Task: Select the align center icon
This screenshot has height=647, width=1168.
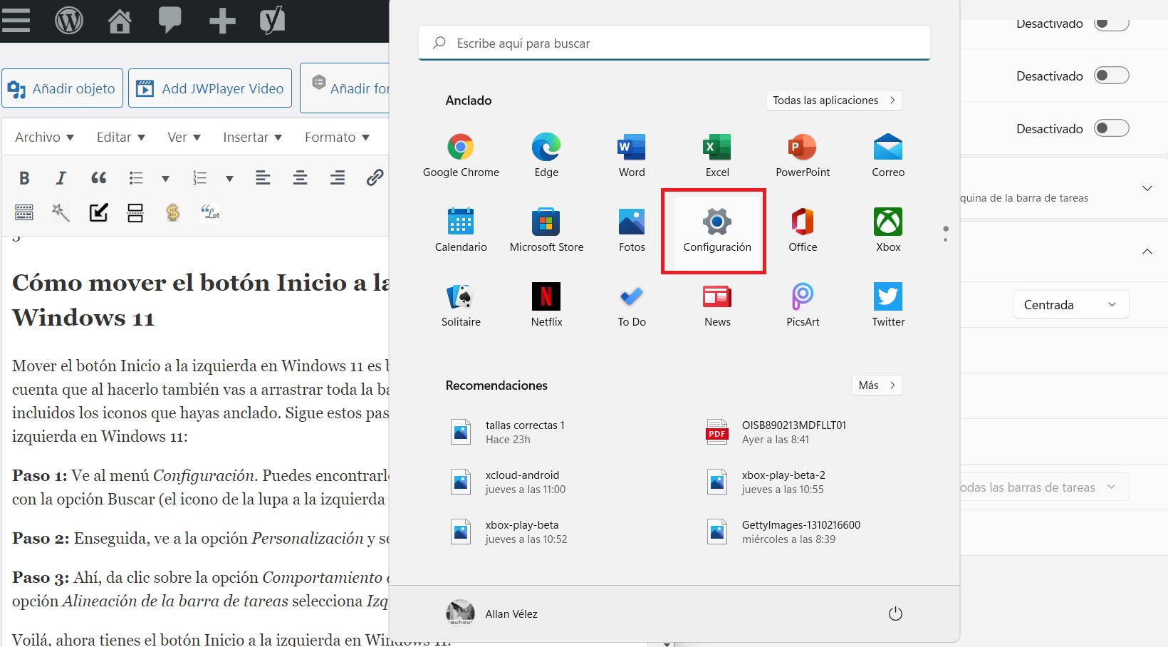Action: 300,178
